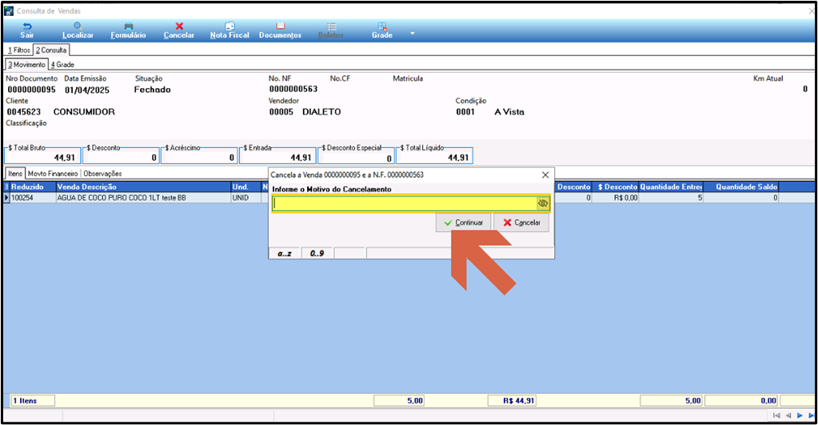Click the row indicator arrow of item 100254

tap(6, 198)
